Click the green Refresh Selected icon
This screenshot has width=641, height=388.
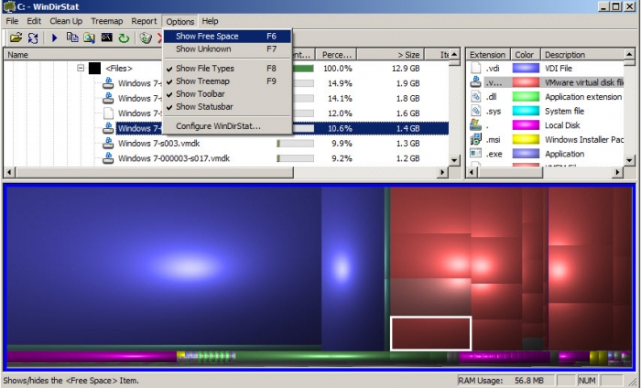coord(124,38)
